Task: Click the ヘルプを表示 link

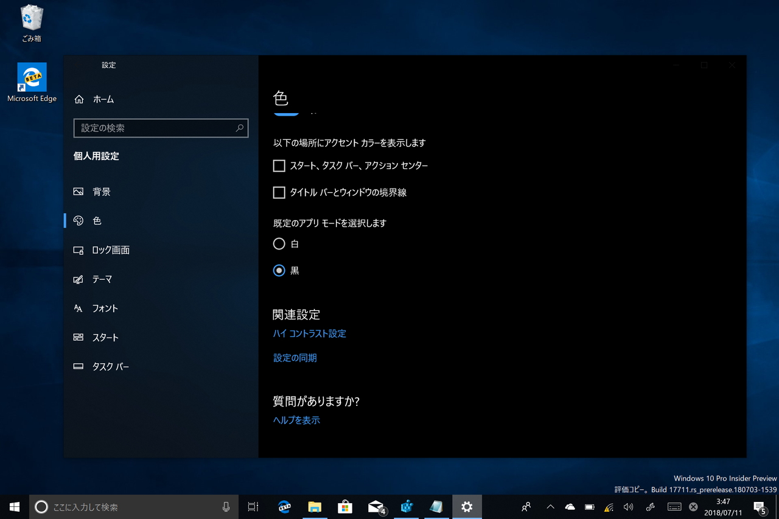Action: (296, 420)
